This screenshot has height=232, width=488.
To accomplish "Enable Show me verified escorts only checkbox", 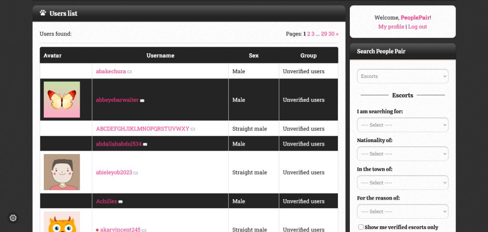I will (x=361, y=227).
